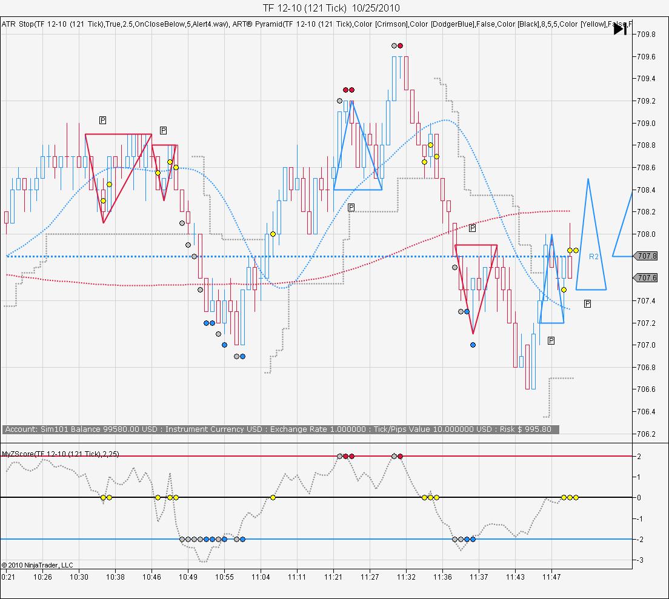Image resolution: width=669 pixels, height=599 pixels.
Task: Click the 709.6 price axis label
Action: 646,57
